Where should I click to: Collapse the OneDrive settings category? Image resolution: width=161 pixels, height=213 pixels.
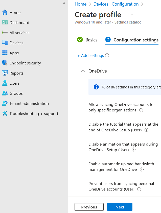[82, 71]
